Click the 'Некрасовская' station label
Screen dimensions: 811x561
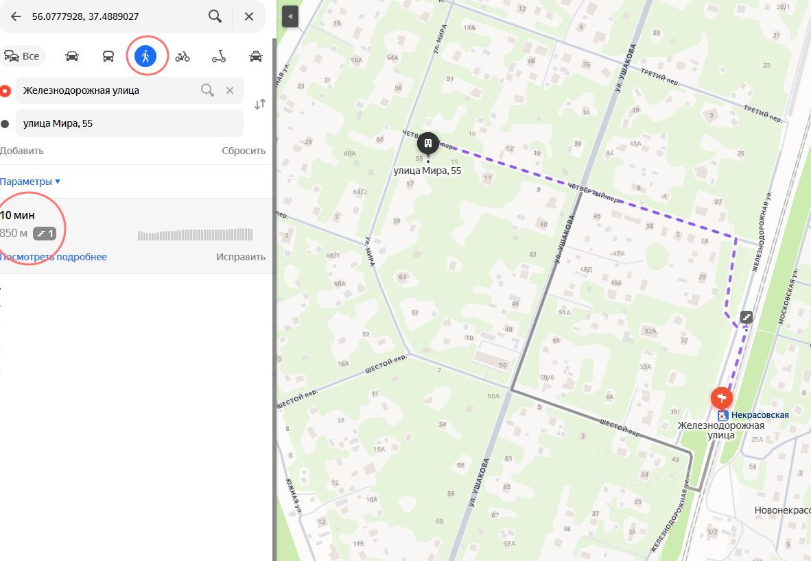tap(760, 415)
